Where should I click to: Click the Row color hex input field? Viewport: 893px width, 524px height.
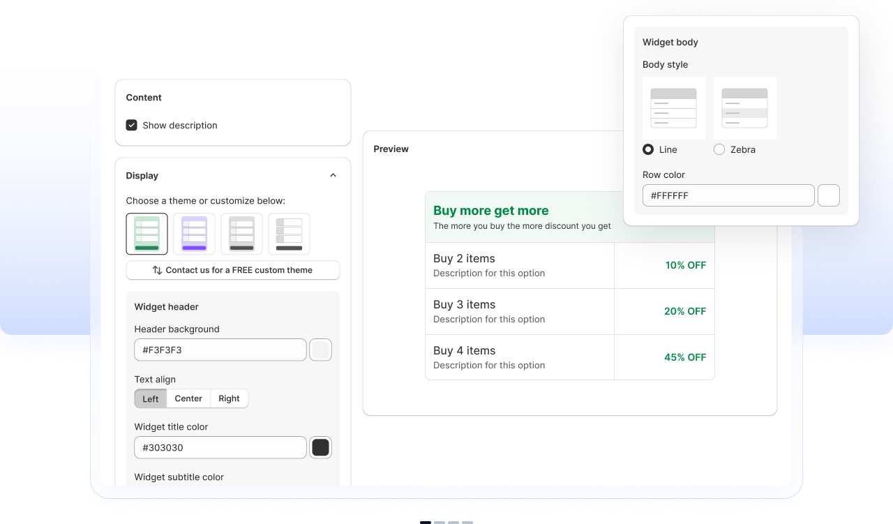[x=728, y=196]
